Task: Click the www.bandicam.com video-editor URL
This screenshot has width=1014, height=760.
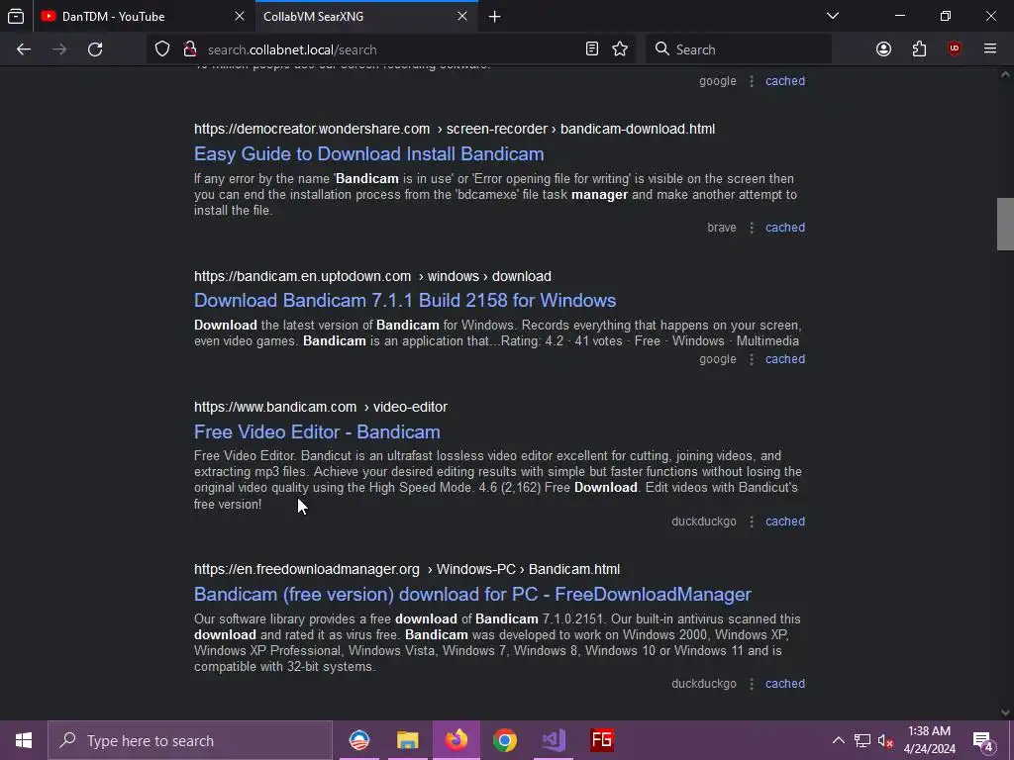Action: tap(320, 407)
